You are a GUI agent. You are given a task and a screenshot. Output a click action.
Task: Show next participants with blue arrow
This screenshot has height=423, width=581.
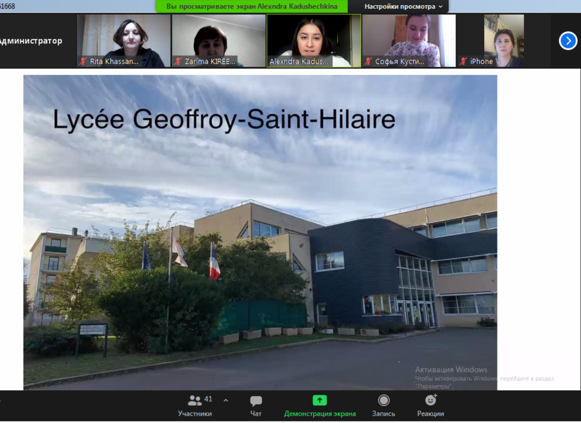click(568, 41)
